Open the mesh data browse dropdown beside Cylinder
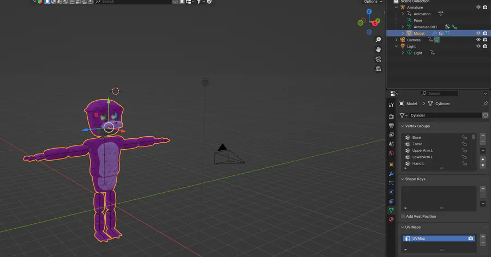 tap(404, 115)
